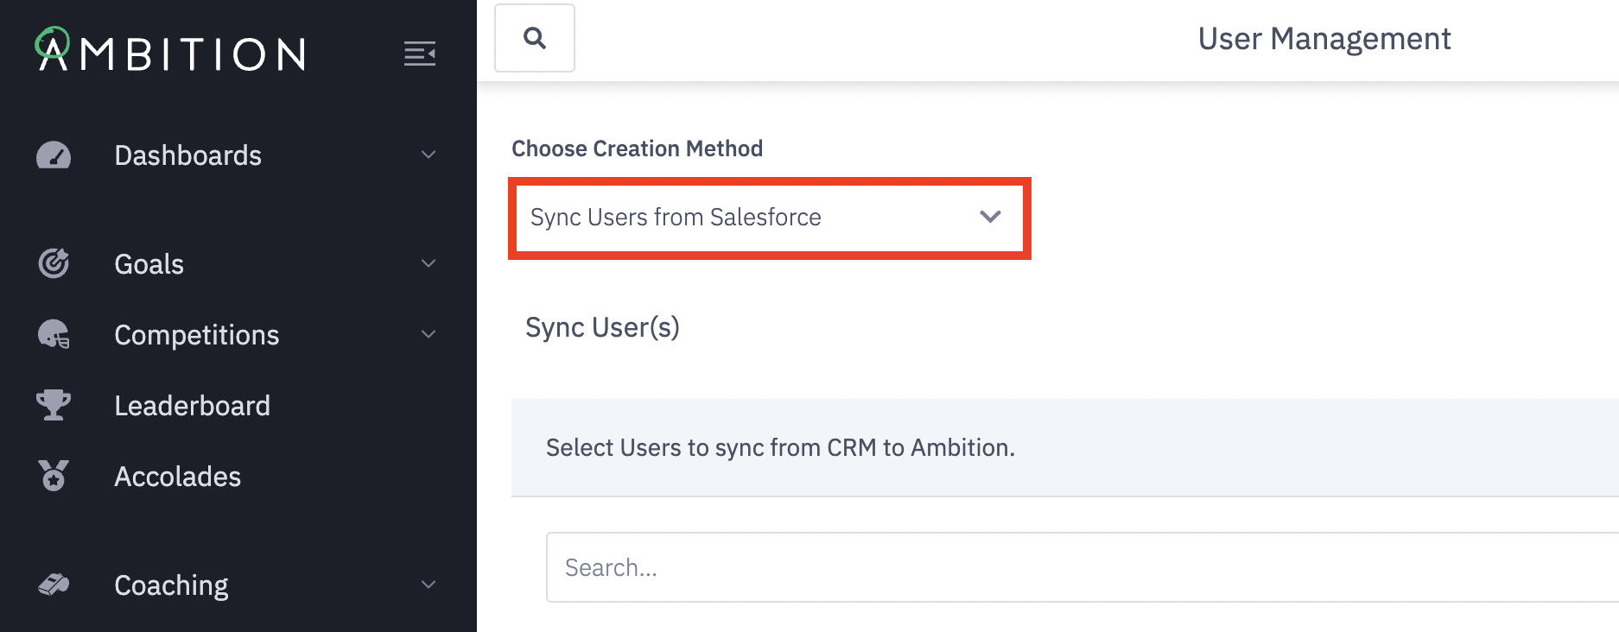Select Dashboards in the navigation menu
The image size is (1619, 632).
[x=187, y=155]
